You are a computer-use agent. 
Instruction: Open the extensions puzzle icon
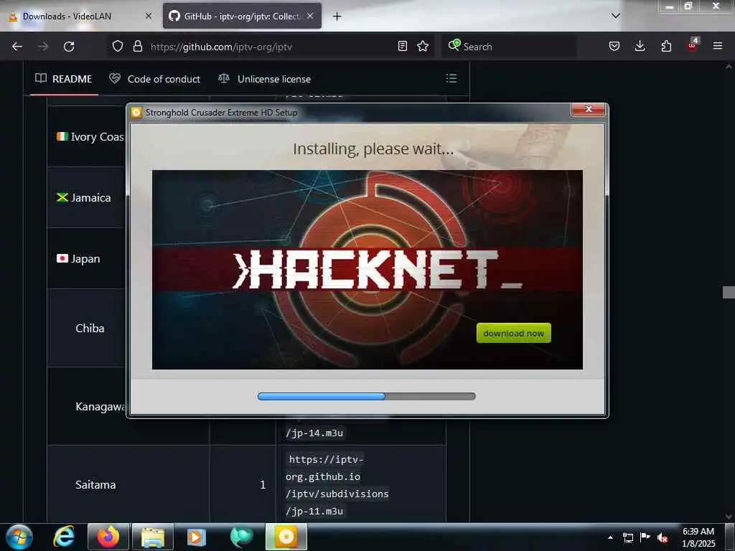666,46
